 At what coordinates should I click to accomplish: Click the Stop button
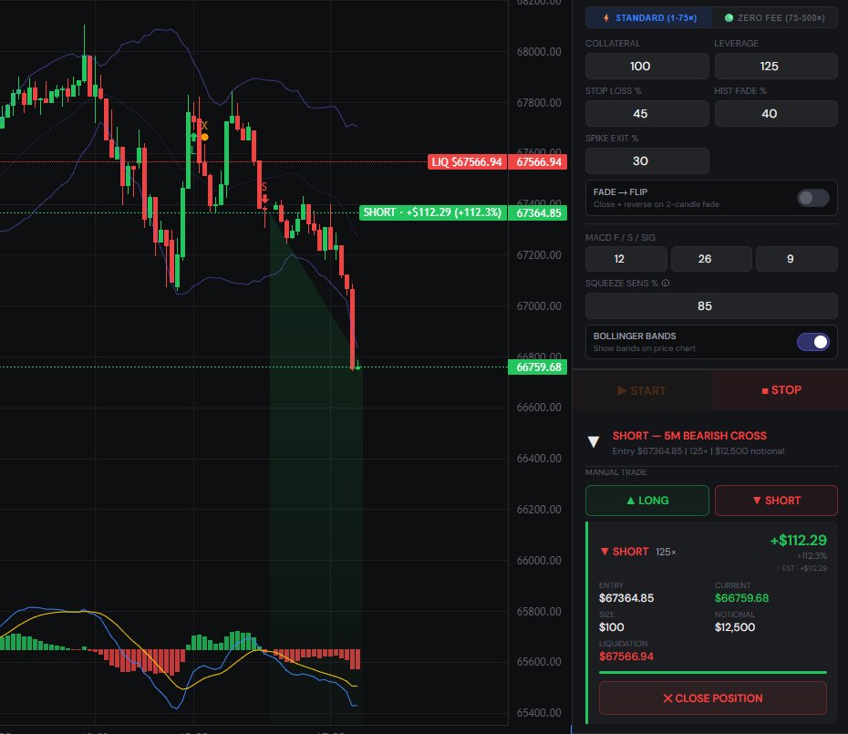click(781, 390)
